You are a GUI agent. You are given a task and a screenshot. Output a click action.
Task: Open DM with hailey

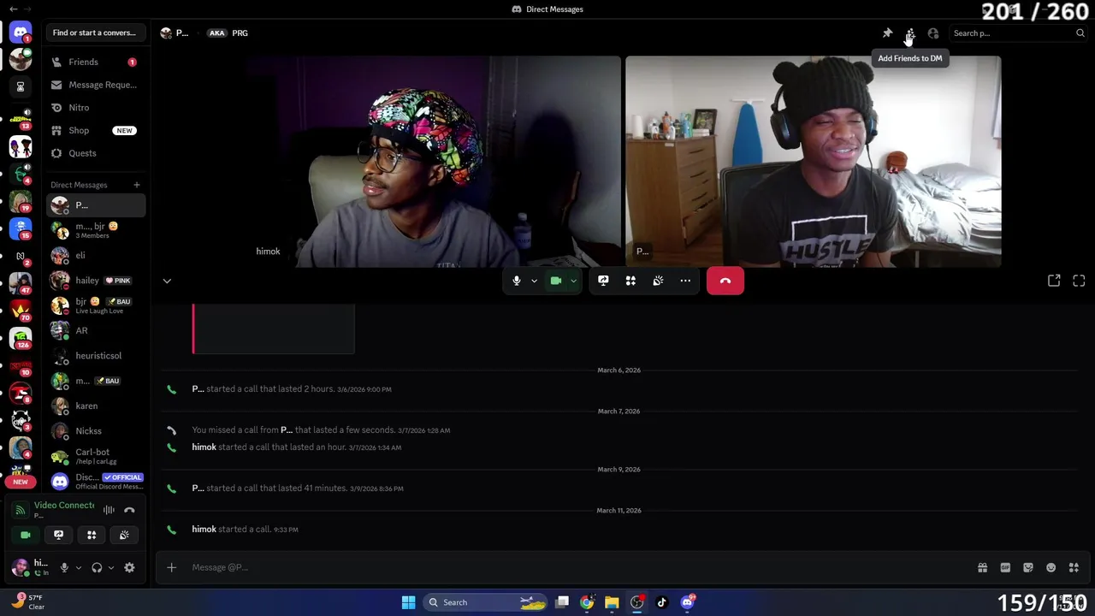pos(95,281)
